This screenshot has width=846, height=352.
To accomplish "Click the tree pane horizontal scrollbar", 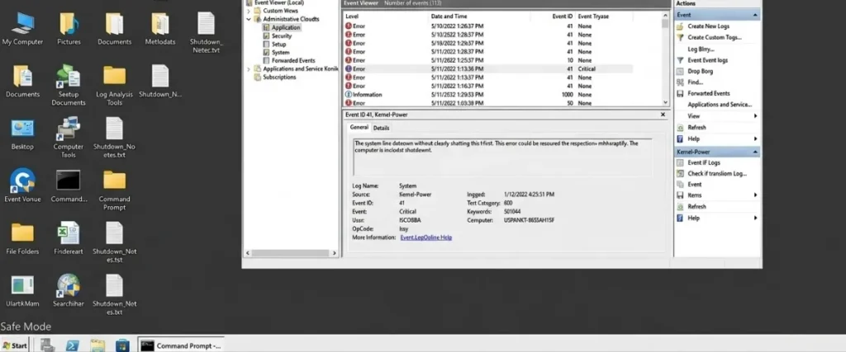I will click(290, 253).
